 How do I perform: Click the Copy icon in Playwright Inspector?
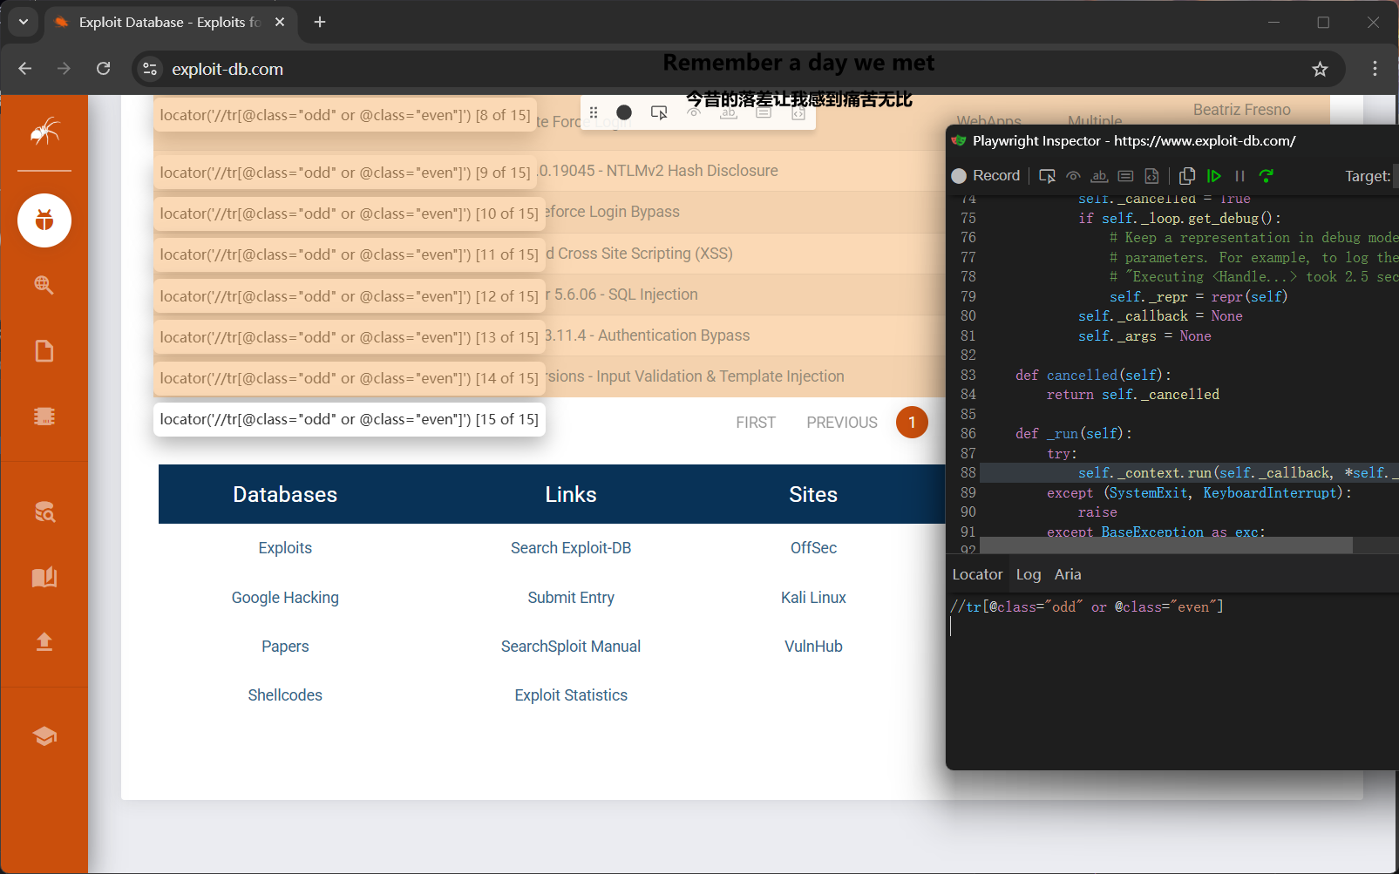pos(1187,176)
